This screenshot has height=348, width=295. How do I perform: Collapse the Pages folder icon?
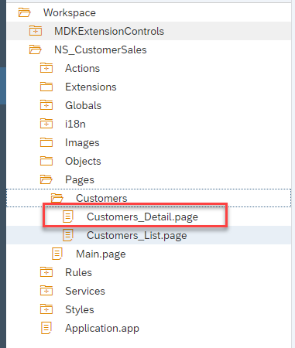46,179
